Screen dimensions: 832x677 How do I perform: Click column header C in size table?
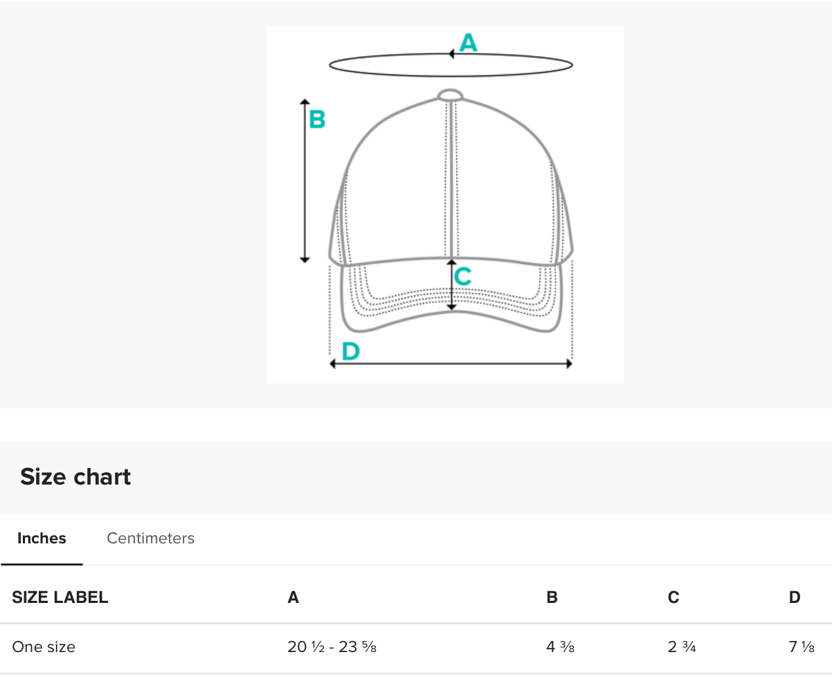pos(673,597)
